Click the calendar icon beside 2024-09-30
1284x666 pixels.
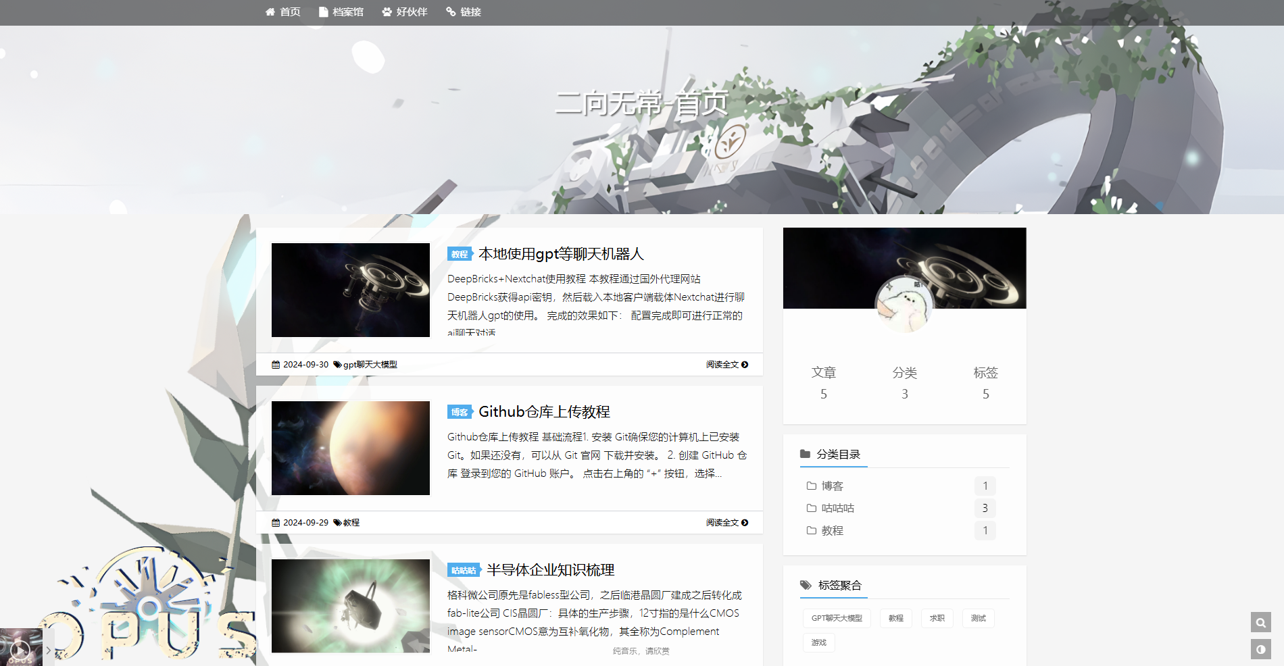276,365
